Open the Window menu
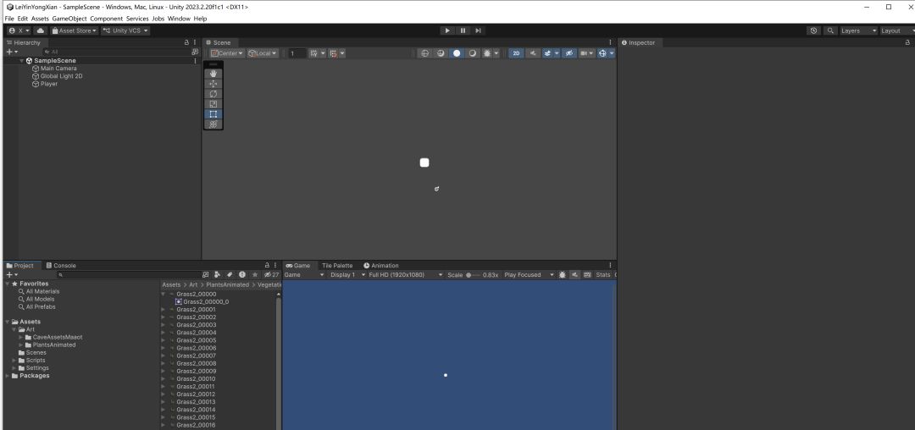Viewport: 915px width, 430px height. [179, 19]
